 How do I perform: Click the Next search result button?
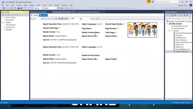click(x=98, y=18)
